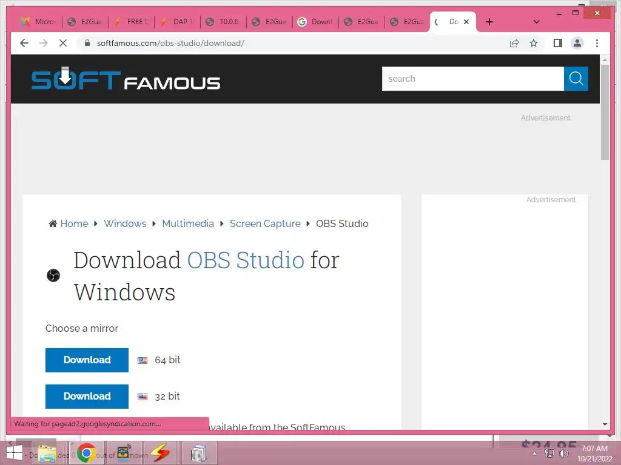Open File Explorer from taskbar
The height and width of the screenshot is (465, 621).
[x=47, y=453]
